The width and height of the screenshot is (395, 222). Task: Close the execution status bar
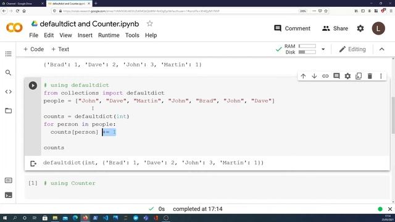click(390, 209)
